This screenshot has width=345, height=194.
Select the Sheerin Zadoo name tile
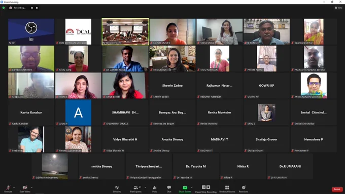(172, 86)
